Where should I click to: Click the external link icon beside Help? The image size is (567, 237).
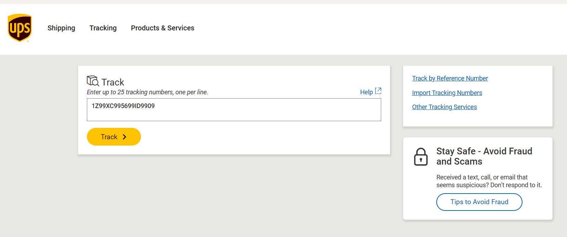378,91
